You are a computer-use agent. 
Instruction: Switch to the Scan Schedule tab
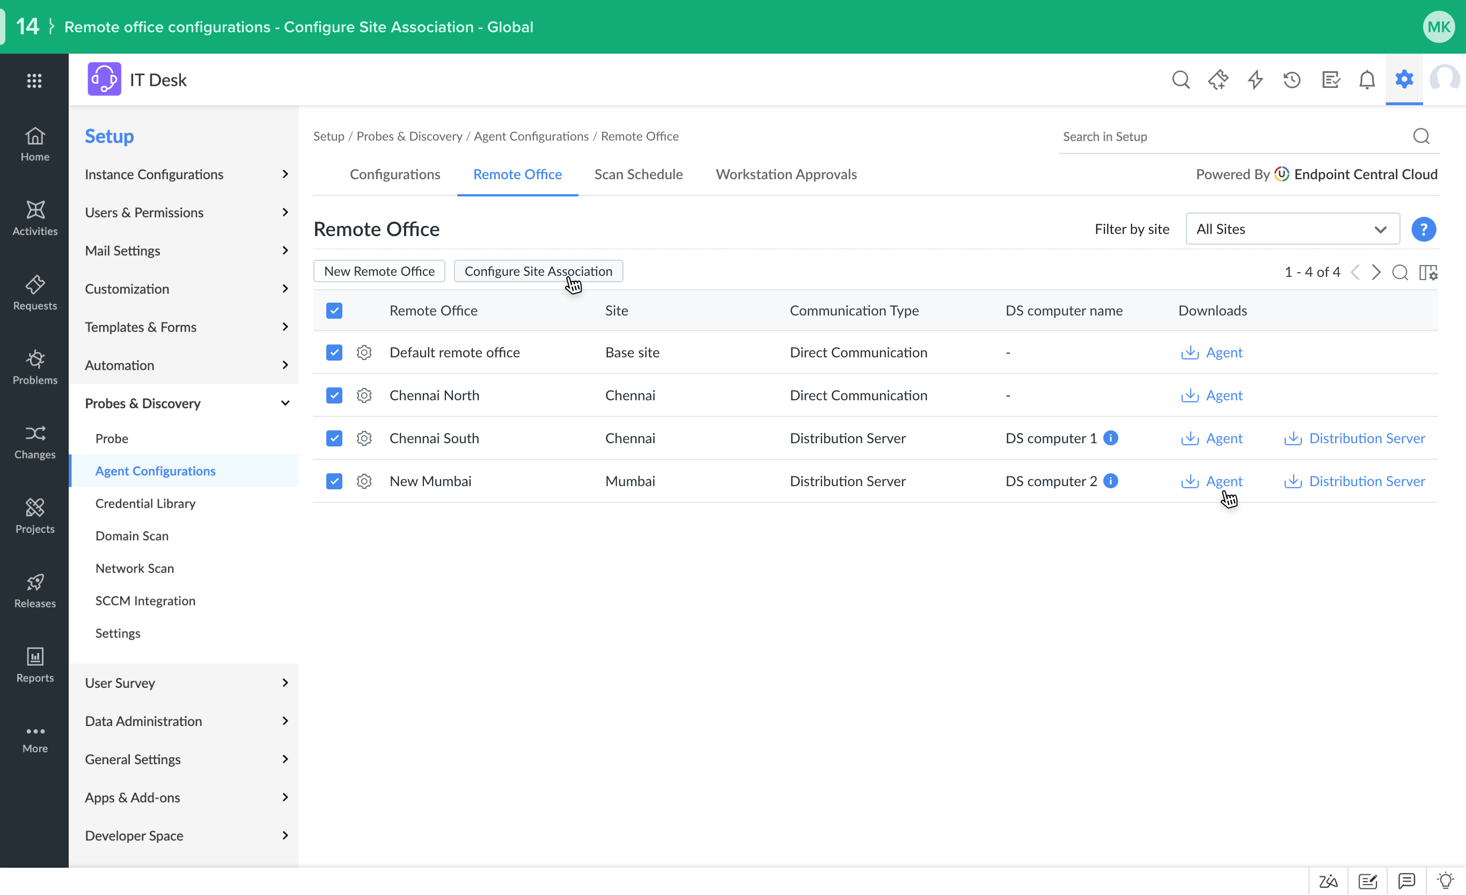pyautogui.click(x=639, y=174)
